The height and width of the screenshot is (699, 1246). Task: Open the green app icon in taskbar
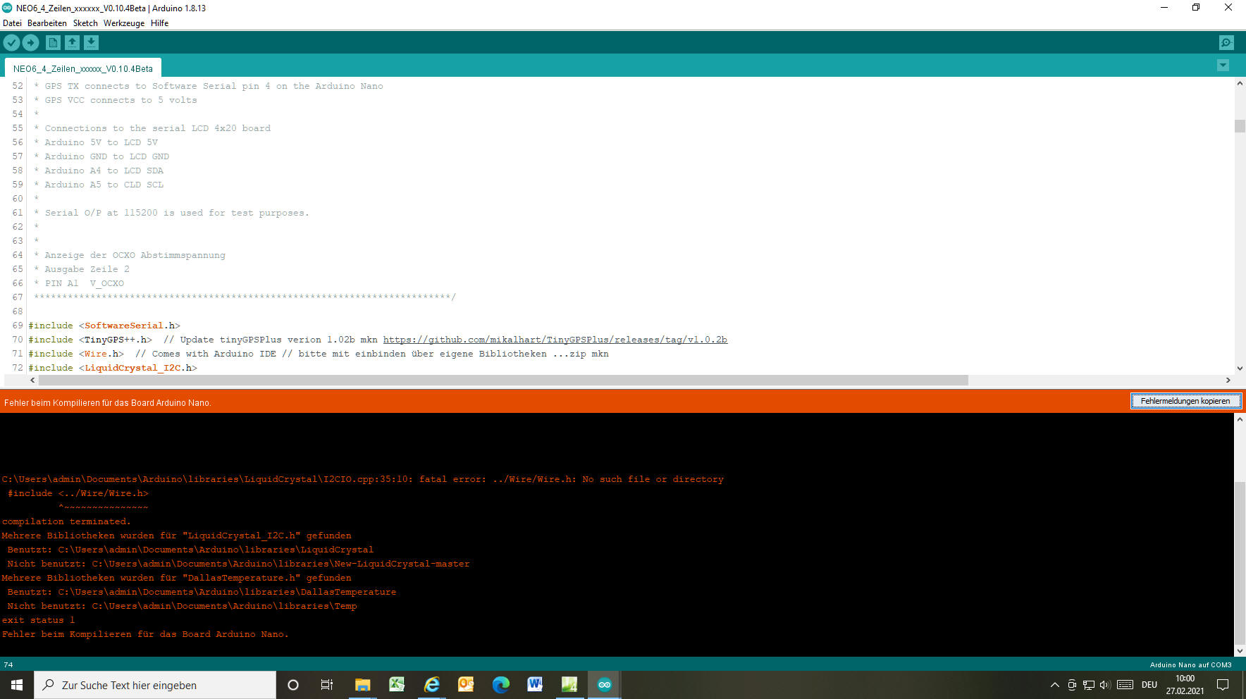click(x=569, y=685)
